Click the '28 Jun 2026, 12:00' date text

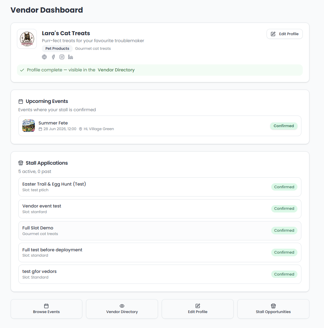coord(60,129)
